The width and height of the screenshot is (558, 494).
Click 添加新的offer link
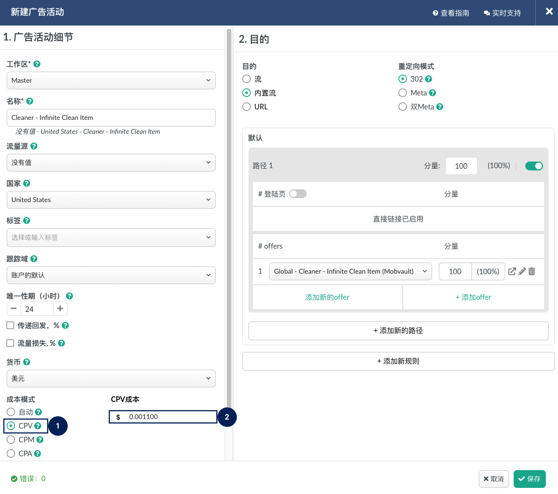pyautogui.click(x=327, y=298)
